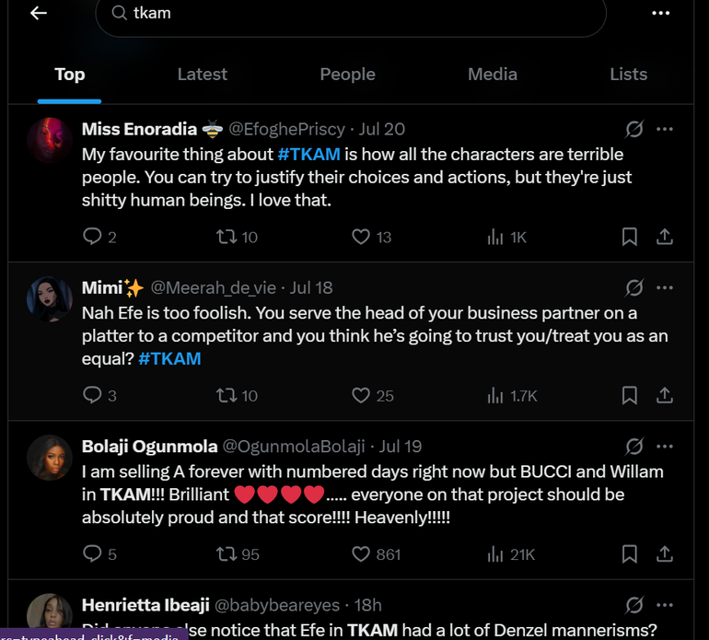The width and height of the screenshot is (709, 640).
Task: Switch to the Latest tab
Action: 202,75
